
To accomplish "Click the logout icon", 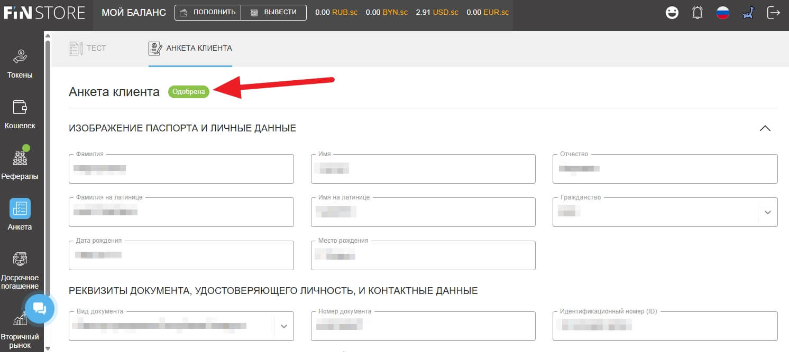I will pos(773,13).
